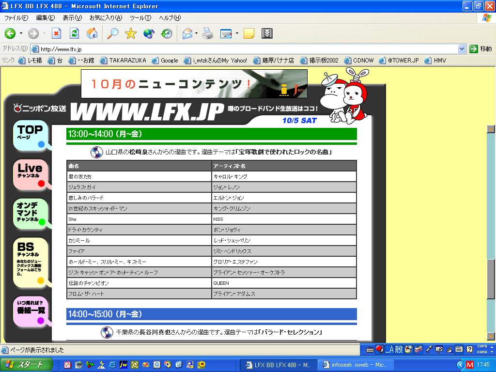Launch Internet Explorer from quick launch
This screenshot has height=372, width=496.
(x=112, y=365)
